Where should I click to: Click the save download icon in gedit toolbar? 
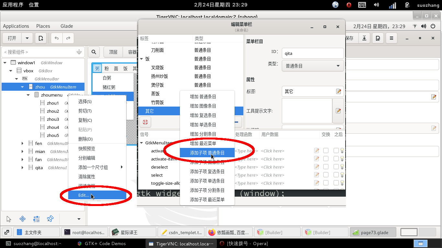point(364,38)
